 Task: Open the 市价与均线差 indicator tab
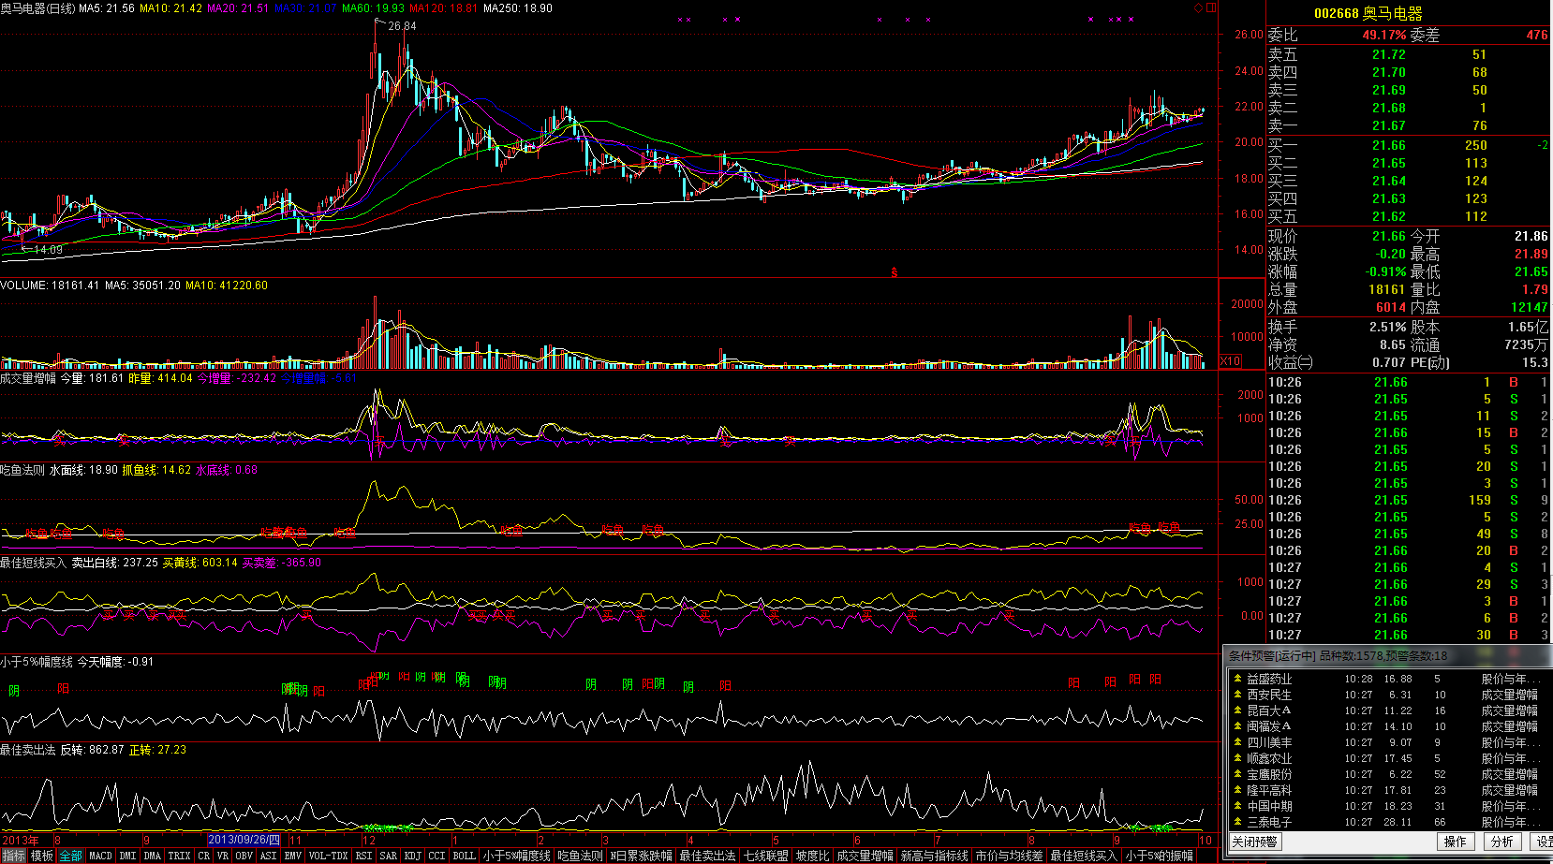(x=1009, y=856)
